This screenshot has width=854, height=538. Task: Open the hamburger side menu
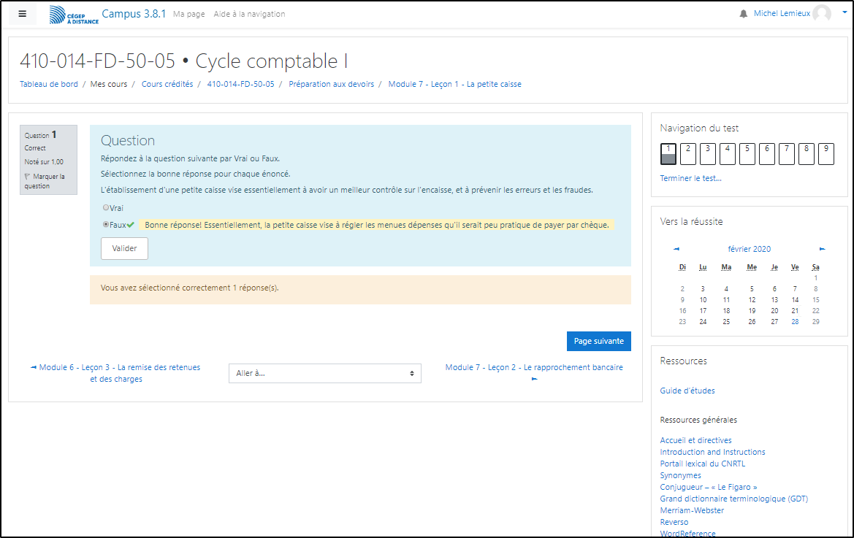pyautogui.click(x=22, y=14)
